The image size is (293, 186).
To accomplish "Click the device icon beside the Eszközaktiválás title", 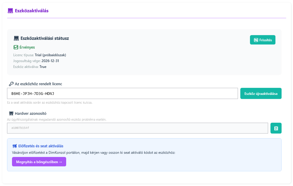I will [x=11, y=11].
